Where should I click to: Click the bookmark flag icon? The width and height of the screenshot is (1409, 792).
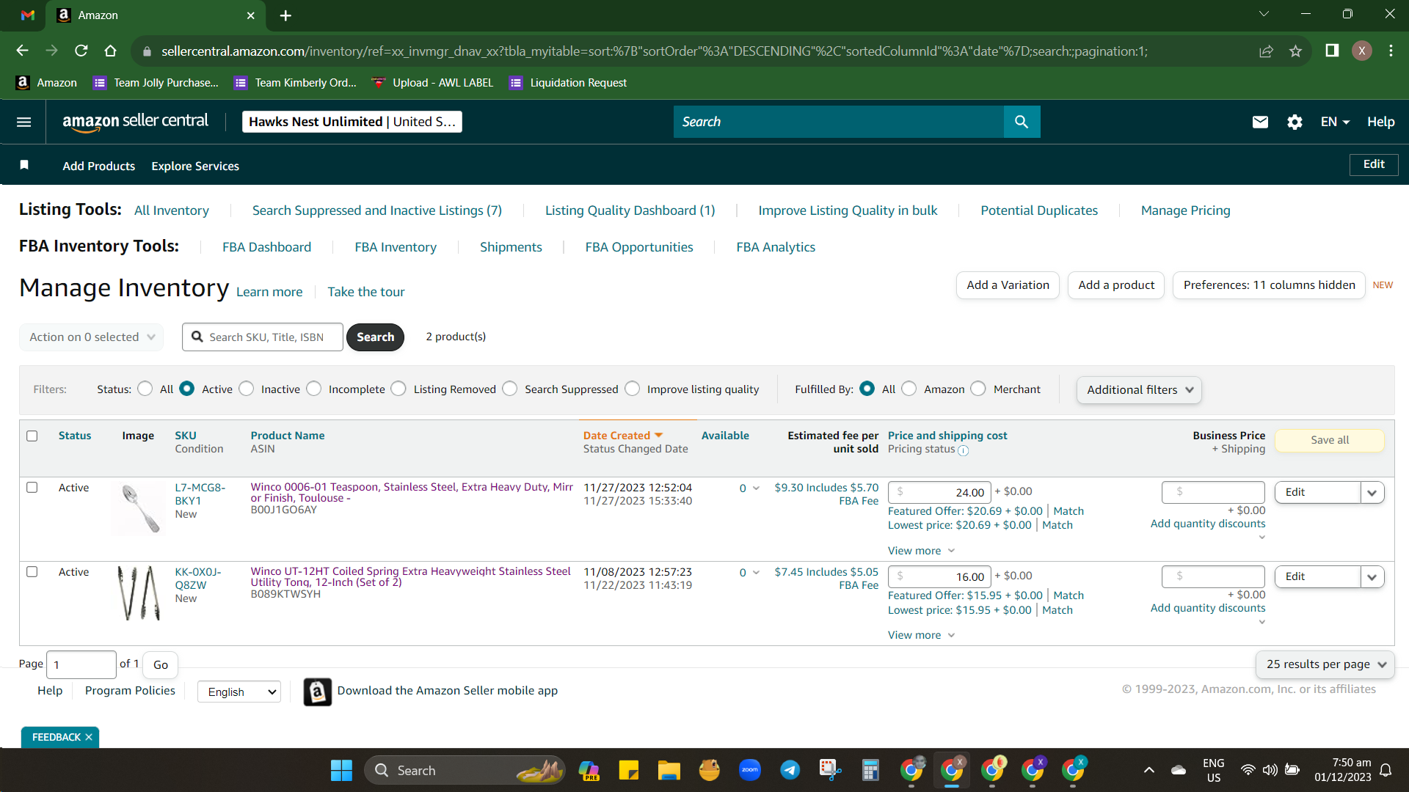coord(24,165)
